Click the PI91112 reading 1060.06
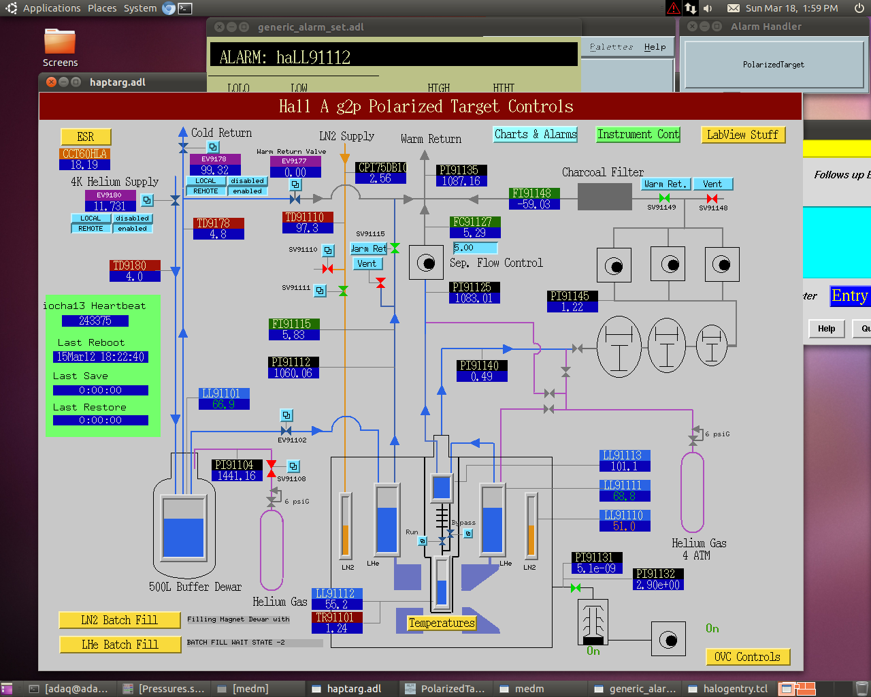Viewport: 871px width, 697px height. click(x=293, y=373)
